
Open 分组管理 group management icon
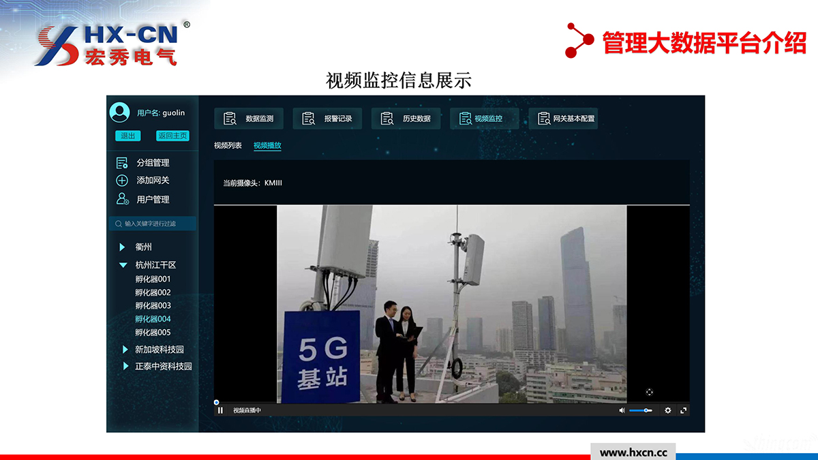point(122,163)
